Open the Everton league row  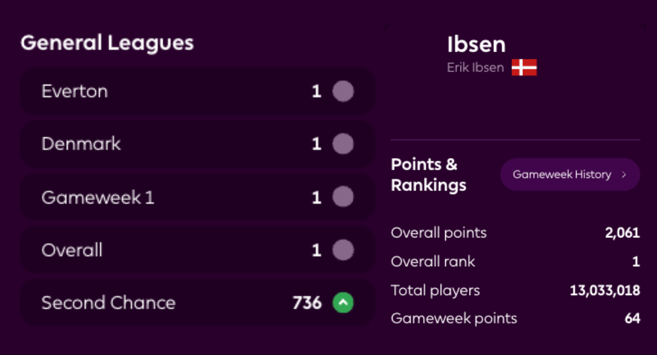coord(170,91)
